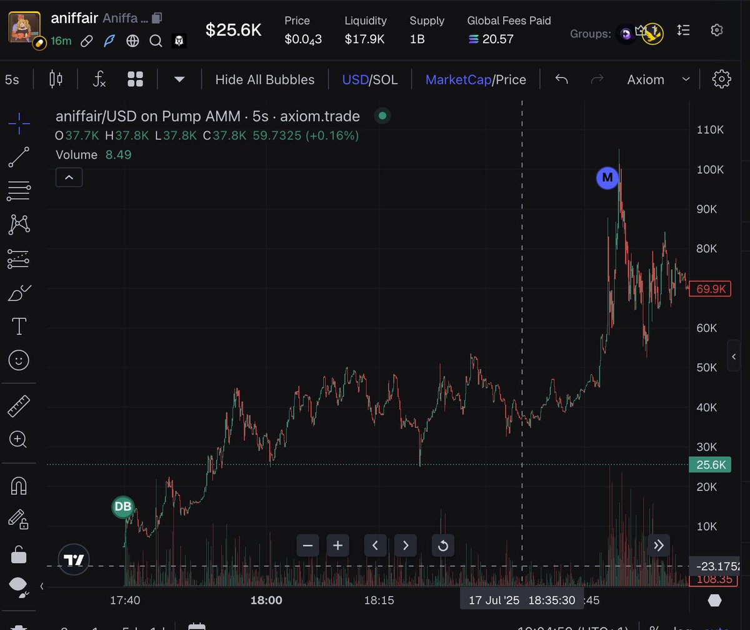750x630 pixels.
Task: Pan chart right with arrow button
Action: pyautogui.click(x=406, y=546)
